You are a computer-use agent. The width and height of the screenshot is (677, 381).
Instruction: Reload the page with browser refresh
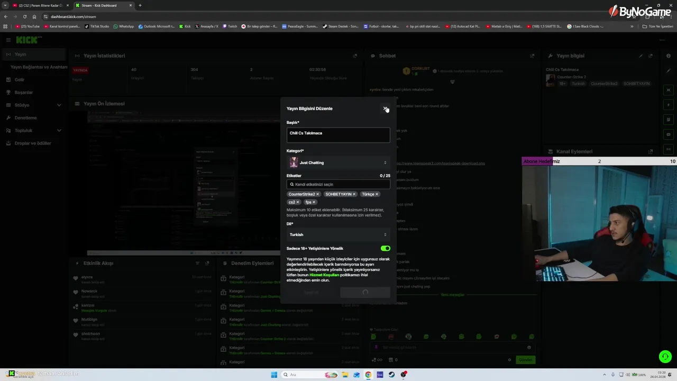24,16
